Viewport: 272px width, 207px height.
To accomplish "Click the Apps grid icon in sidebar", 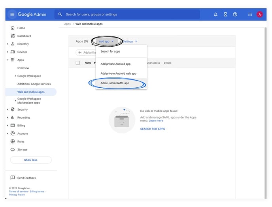I will pyautogui.click(x=13, y=60).
